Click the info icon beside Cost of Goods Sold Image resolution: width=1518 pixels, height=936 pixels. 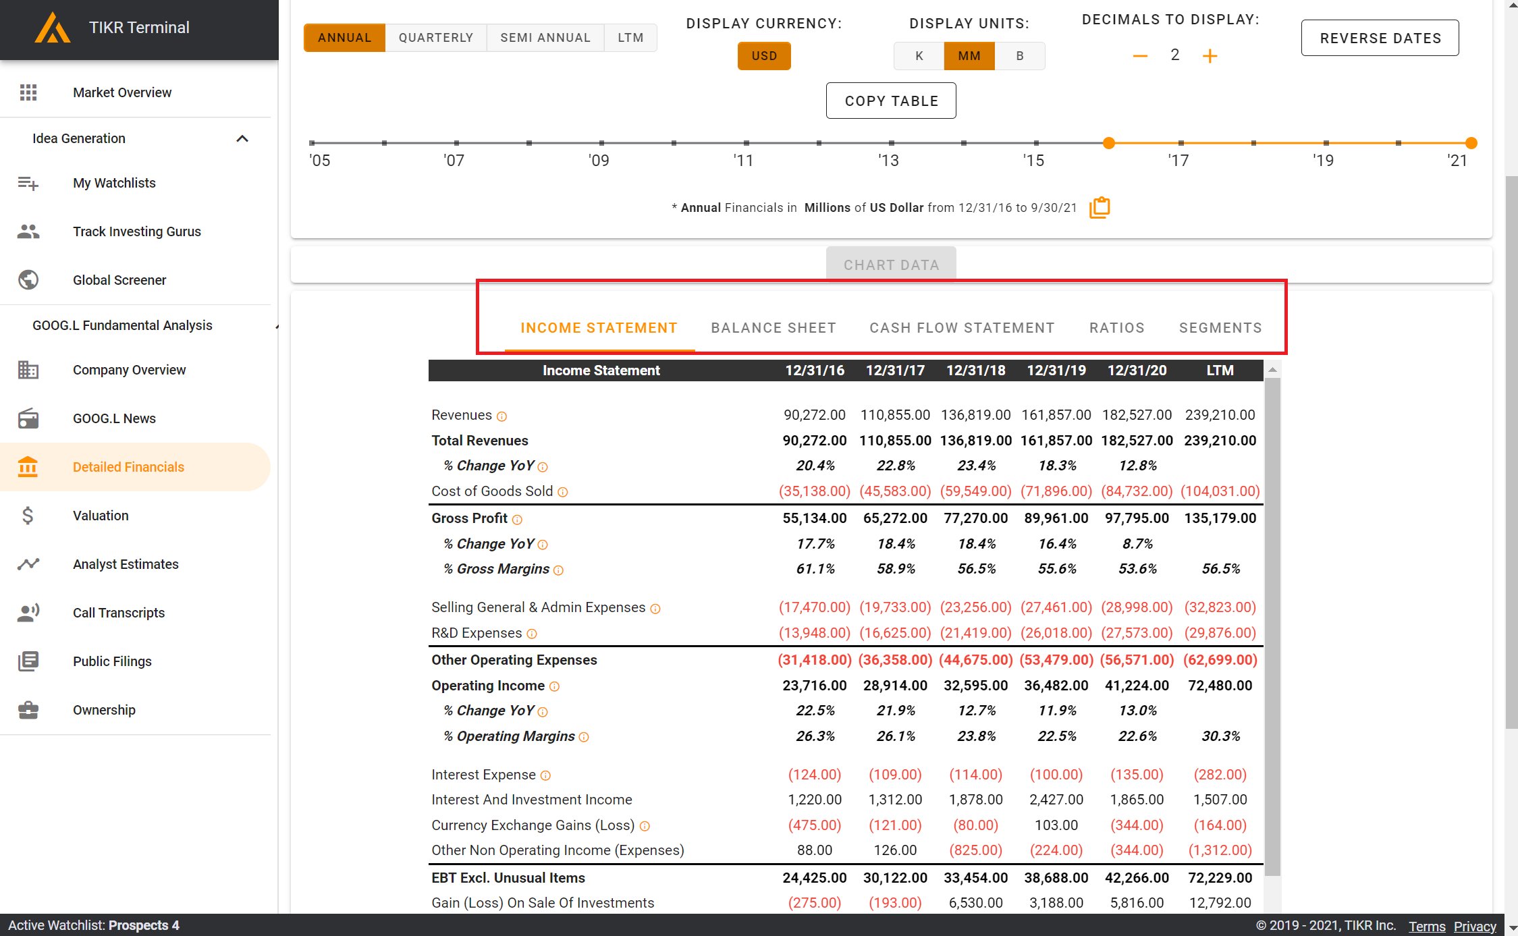[562, 493]
